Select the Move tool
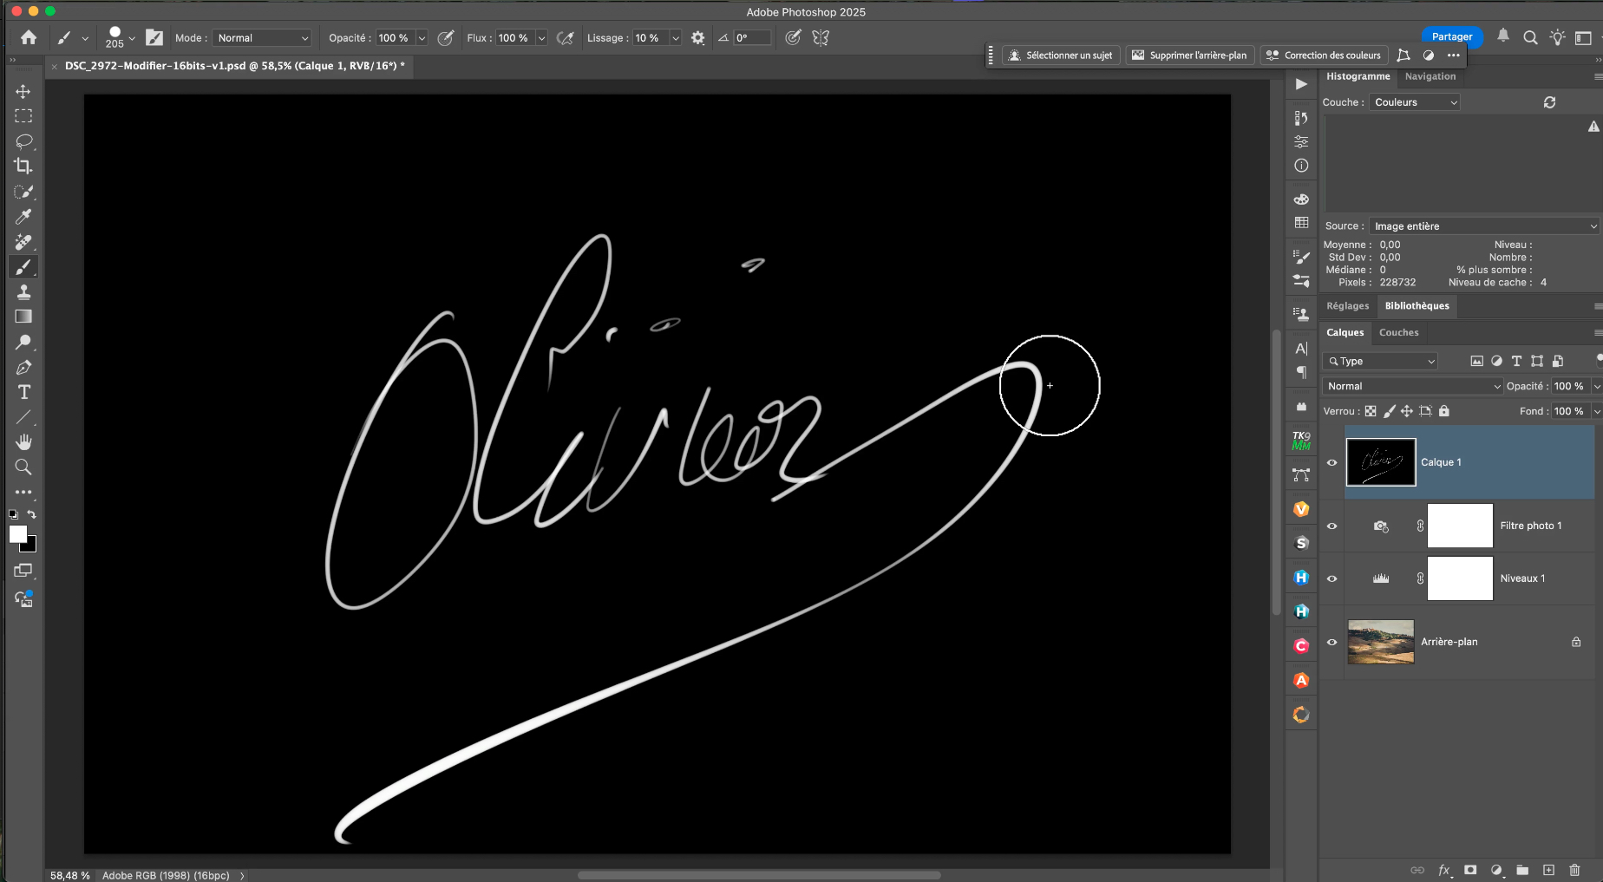1603x882 pixels. click(23, 91)
